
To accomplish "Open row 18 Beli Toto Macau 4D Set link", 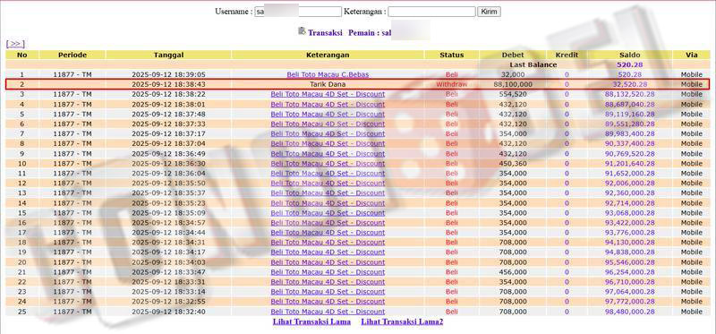I will [x=328, y=242].
